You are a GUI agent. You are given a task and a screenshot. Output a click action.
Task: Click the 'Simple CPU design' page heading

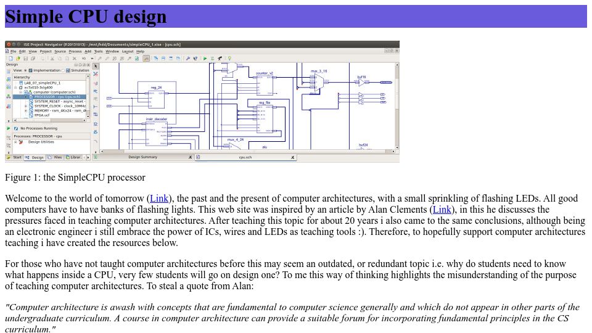pos(86,17)
